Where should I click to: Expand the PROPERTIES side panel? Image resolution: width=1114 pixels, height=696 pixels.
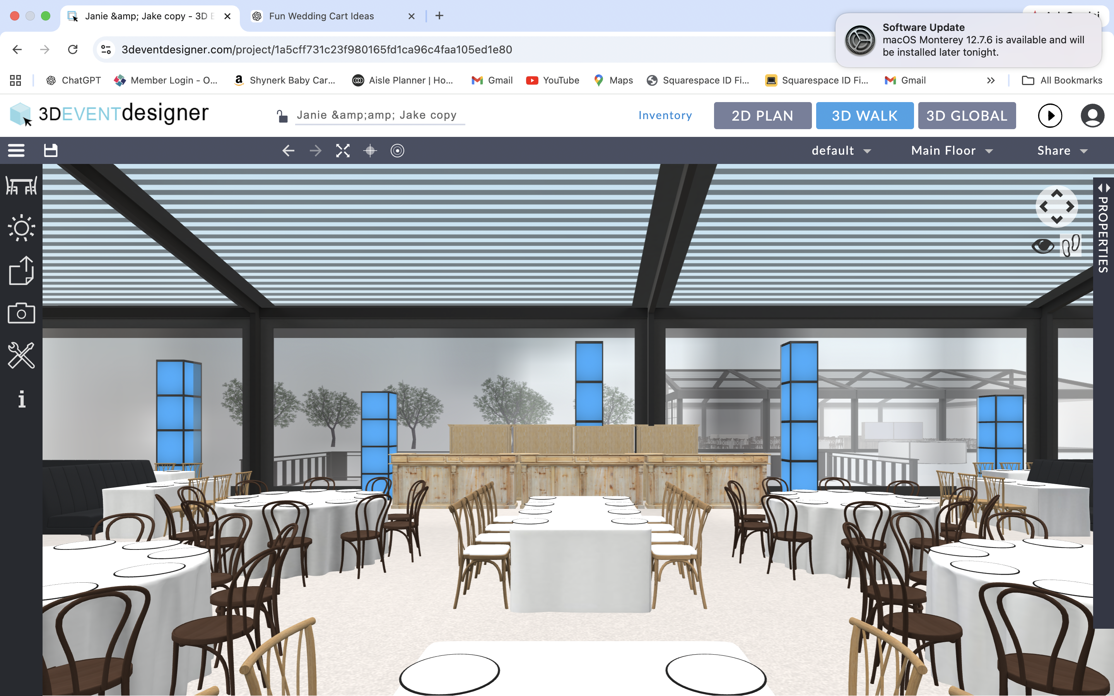1104,228
